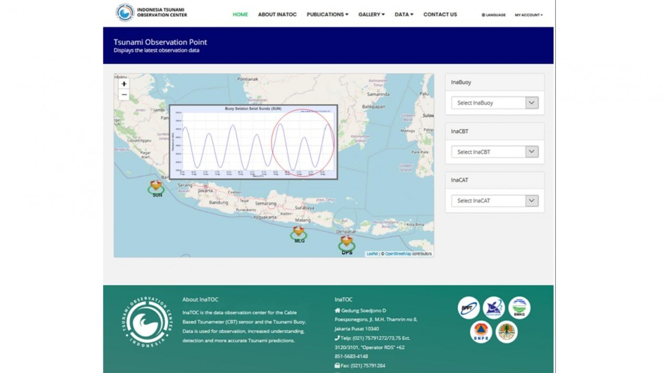The height and width of the screenshot is (373, 664).
Task: Go to the HOME menu item
Action: (x=240, y=15)
